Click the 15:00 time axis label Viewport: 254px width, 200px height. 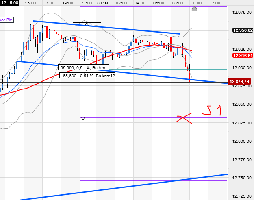point(30,3)
